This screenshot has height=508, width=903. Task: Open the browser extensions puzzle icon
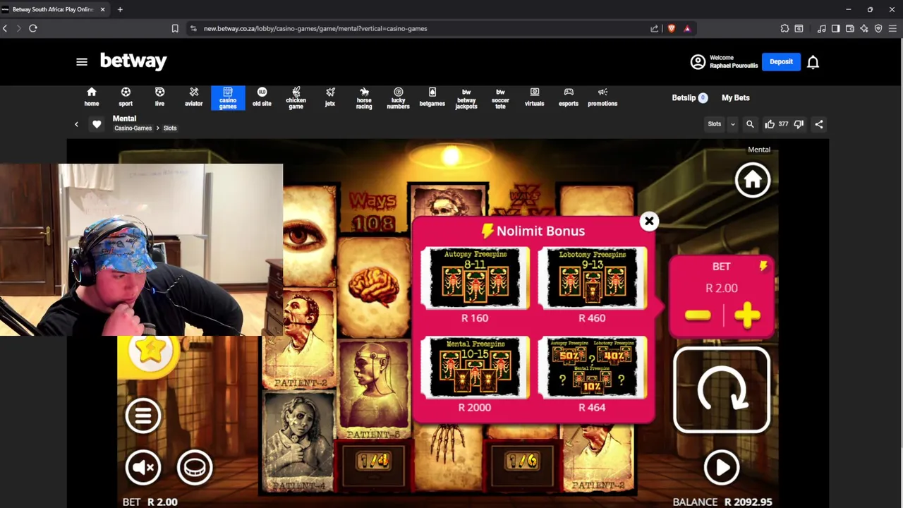tap(784, 28)
